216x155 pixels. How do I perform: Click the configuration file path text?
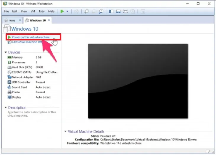click(148, 140)
